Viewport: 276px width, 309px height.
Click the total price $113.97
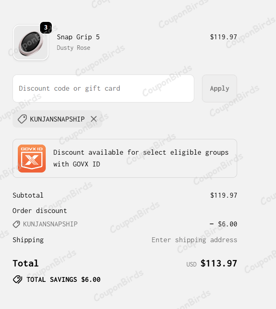coord(219,264)
